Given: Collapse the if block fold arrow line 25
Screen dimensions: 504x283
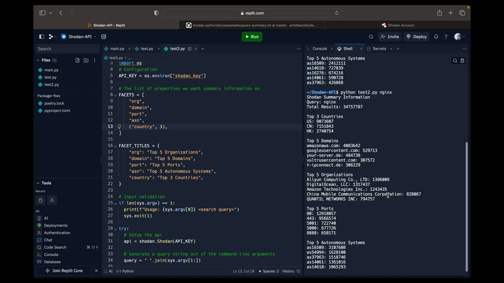Looking at the screenshot, I should 115,203.
